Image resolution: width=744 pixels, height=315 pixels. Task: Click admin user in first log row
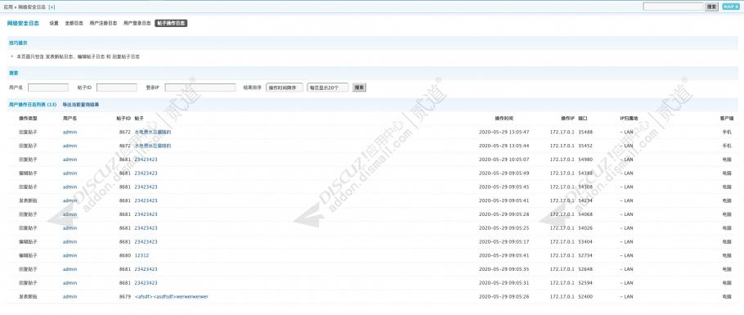[x=69, y=132]
